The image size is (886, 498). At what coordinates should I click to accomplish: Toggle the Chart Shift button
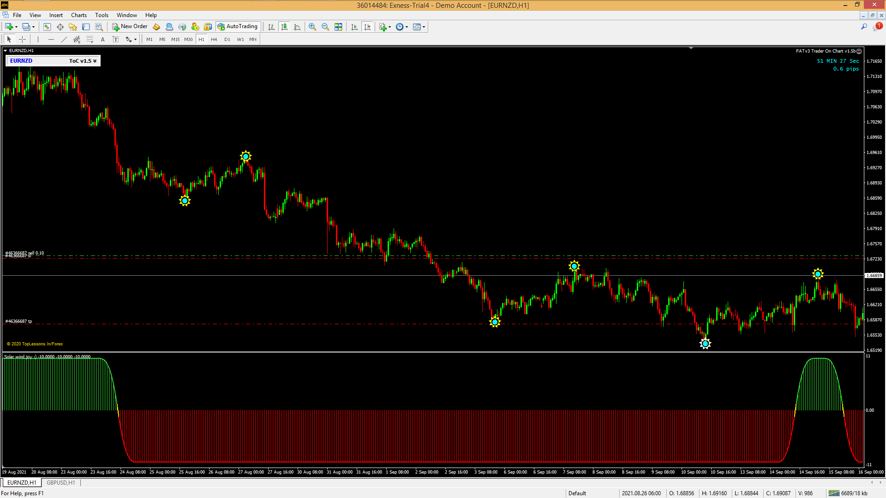[x=367, y=27]
